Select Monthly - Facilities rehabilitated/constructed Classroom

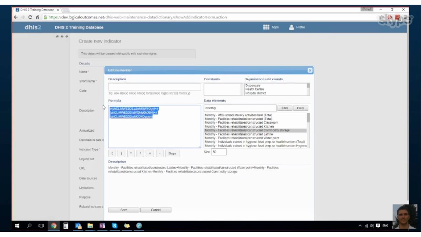click(x=255, y=123)
